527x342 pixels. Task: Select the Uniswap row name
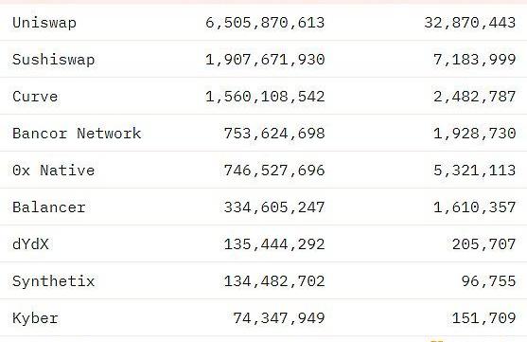coord(44,23)
